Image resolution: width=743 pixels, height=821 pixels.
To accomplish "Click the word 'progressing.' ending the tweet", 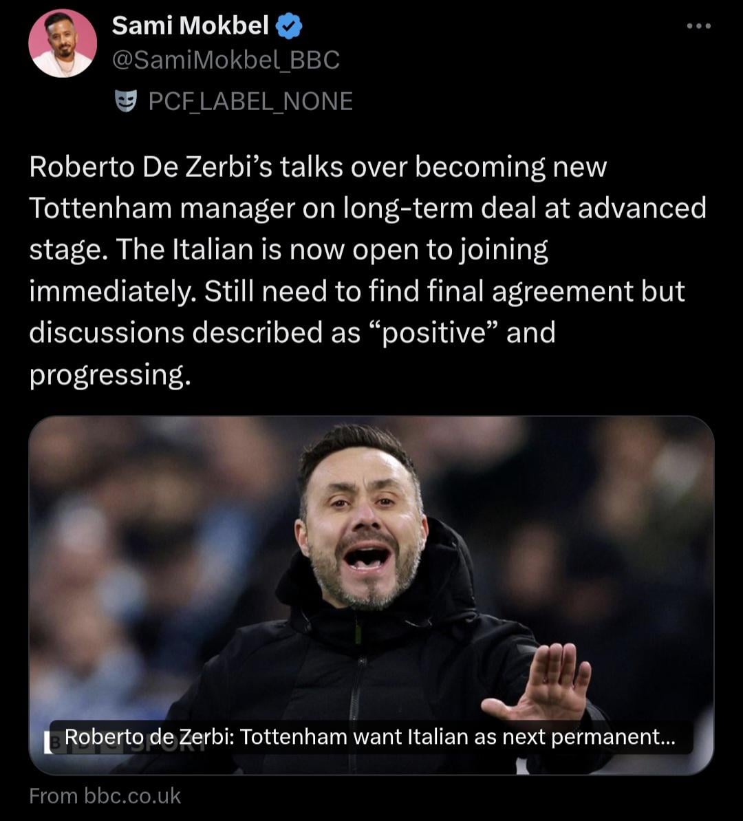I will point(108,375).
